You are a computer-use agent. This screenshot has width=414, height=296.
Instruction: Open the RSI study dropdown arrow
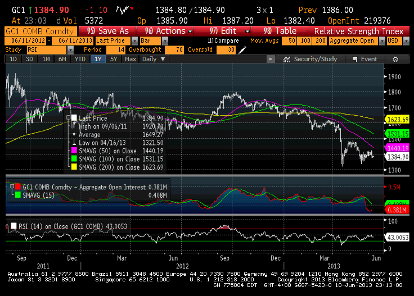coord(70,50)
